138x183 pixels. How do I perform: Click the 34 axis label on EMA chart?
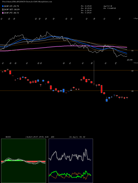132,51
